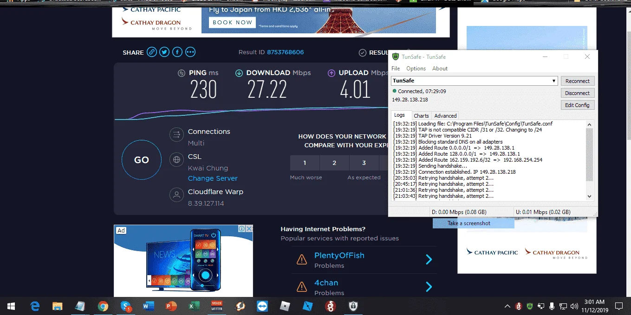Open 4chan problems link
631x315 pixels.
tap(326, 283)
